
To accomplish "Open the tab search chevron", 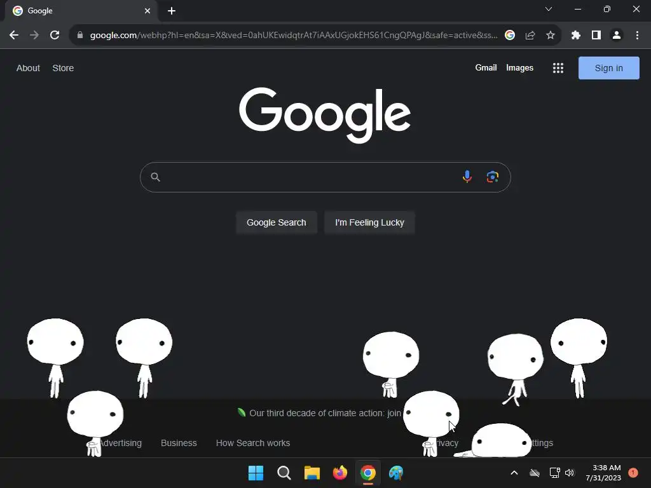I will click(549, 9).
